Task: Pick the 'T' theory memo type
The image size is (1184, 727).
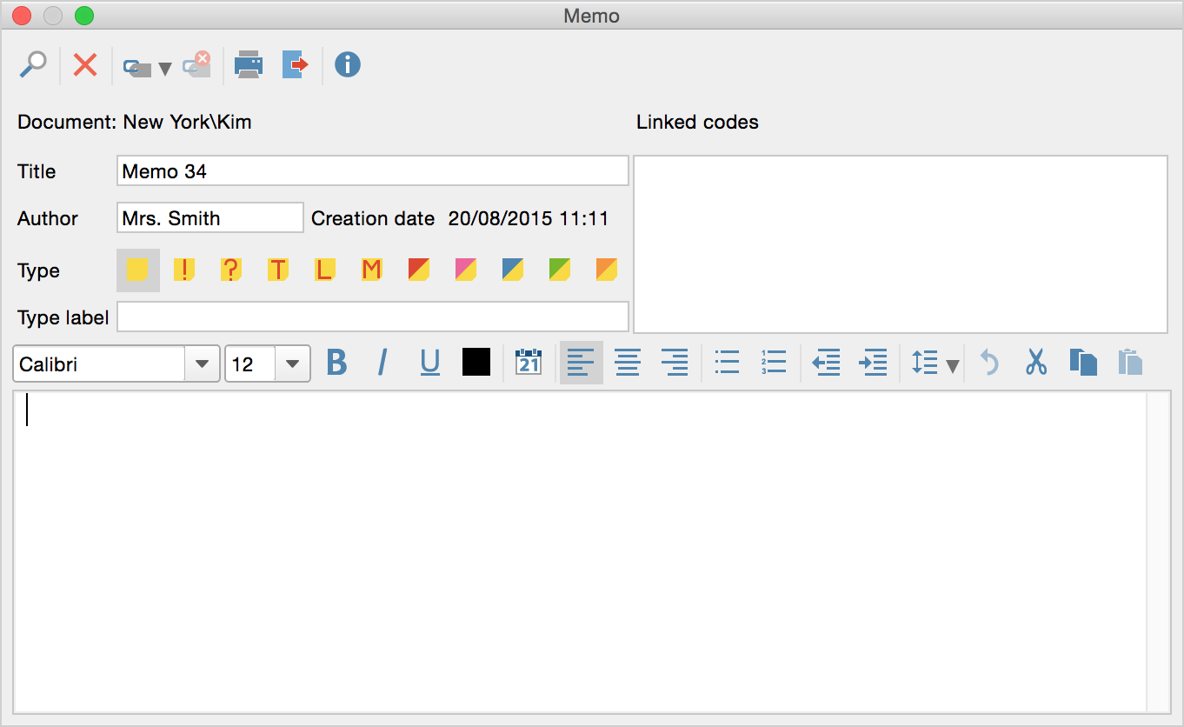Action: [277, 270]
